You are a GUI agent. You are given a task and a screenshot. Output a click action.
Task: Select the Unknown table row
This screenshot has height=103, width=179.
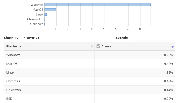89,90
